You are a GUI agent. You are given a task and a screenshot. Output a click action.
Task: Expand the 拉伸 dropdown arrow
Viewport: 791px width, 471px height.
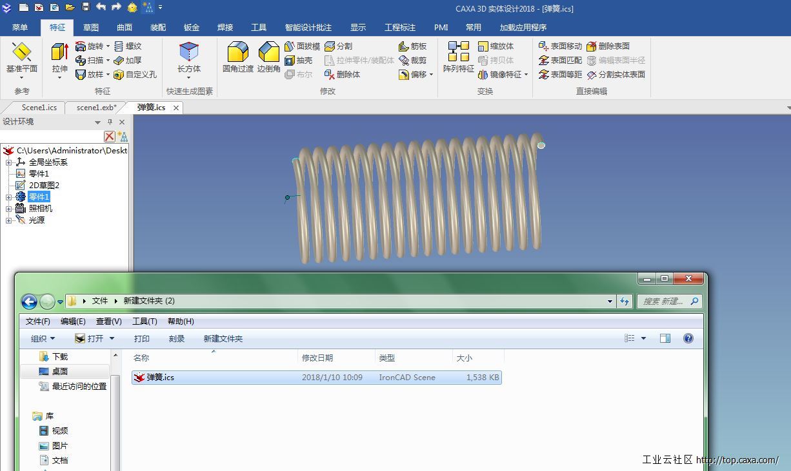coord(59,78)
